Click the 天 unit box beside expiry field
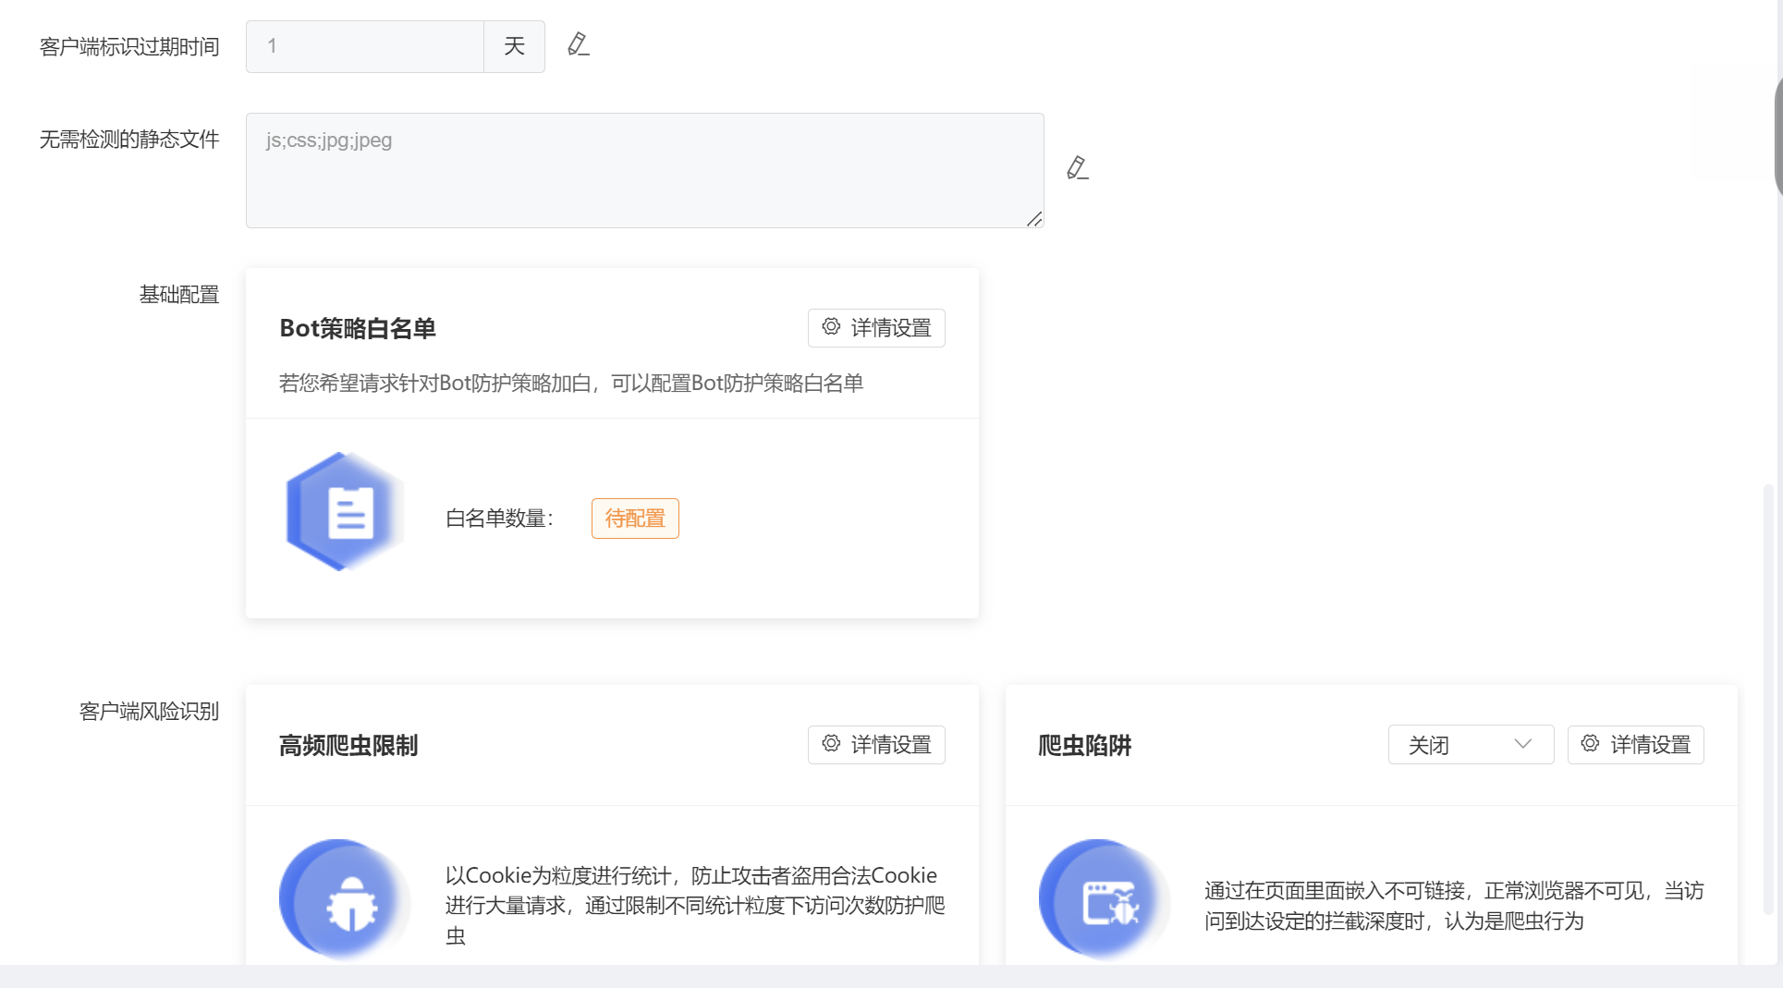Viewport: 1783px width, 988px height. pos(514,46)
